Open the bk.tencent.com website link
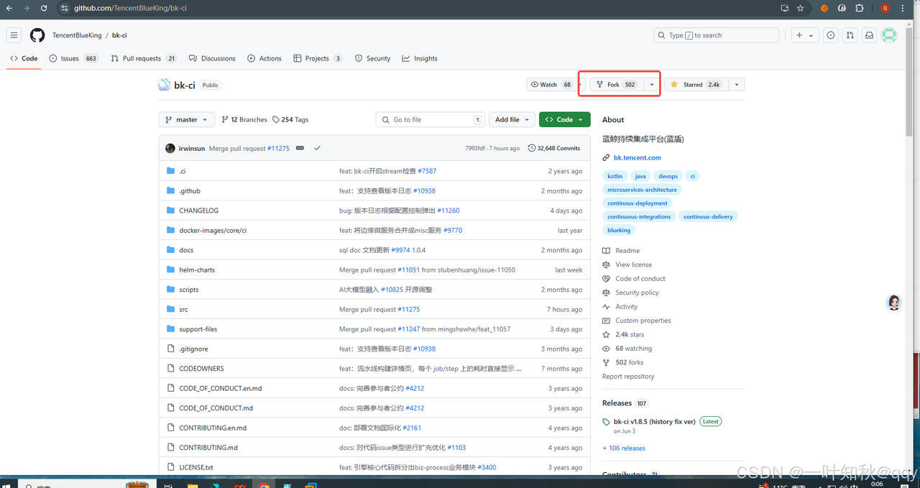 point(637,157)
